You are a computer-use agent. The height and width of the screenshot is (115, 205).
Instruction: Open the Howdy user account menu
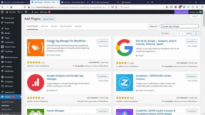coord(195,12)
